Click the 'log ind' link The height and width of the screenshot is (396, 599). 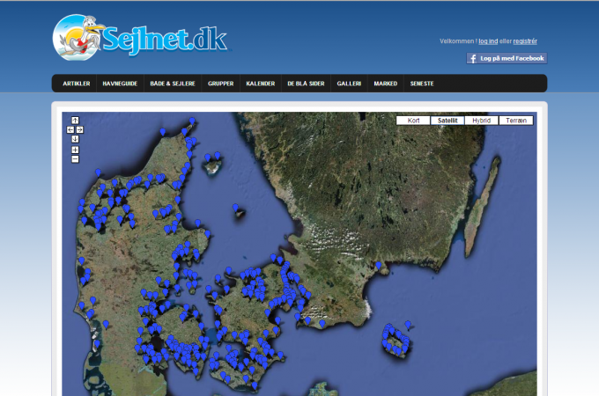pyautogui.click(x=488, y=41)
